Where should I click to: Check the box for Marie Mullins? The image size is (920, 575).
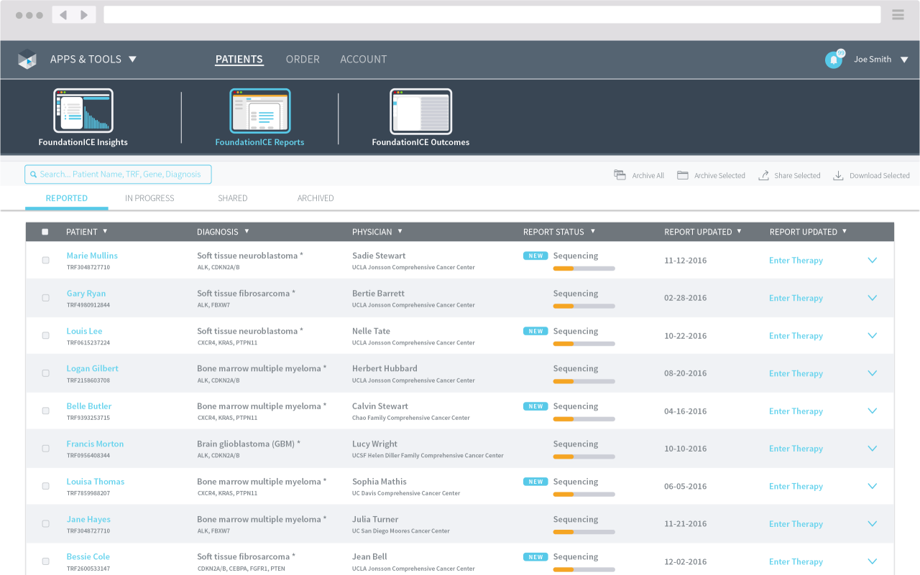(x=46, y=261)
